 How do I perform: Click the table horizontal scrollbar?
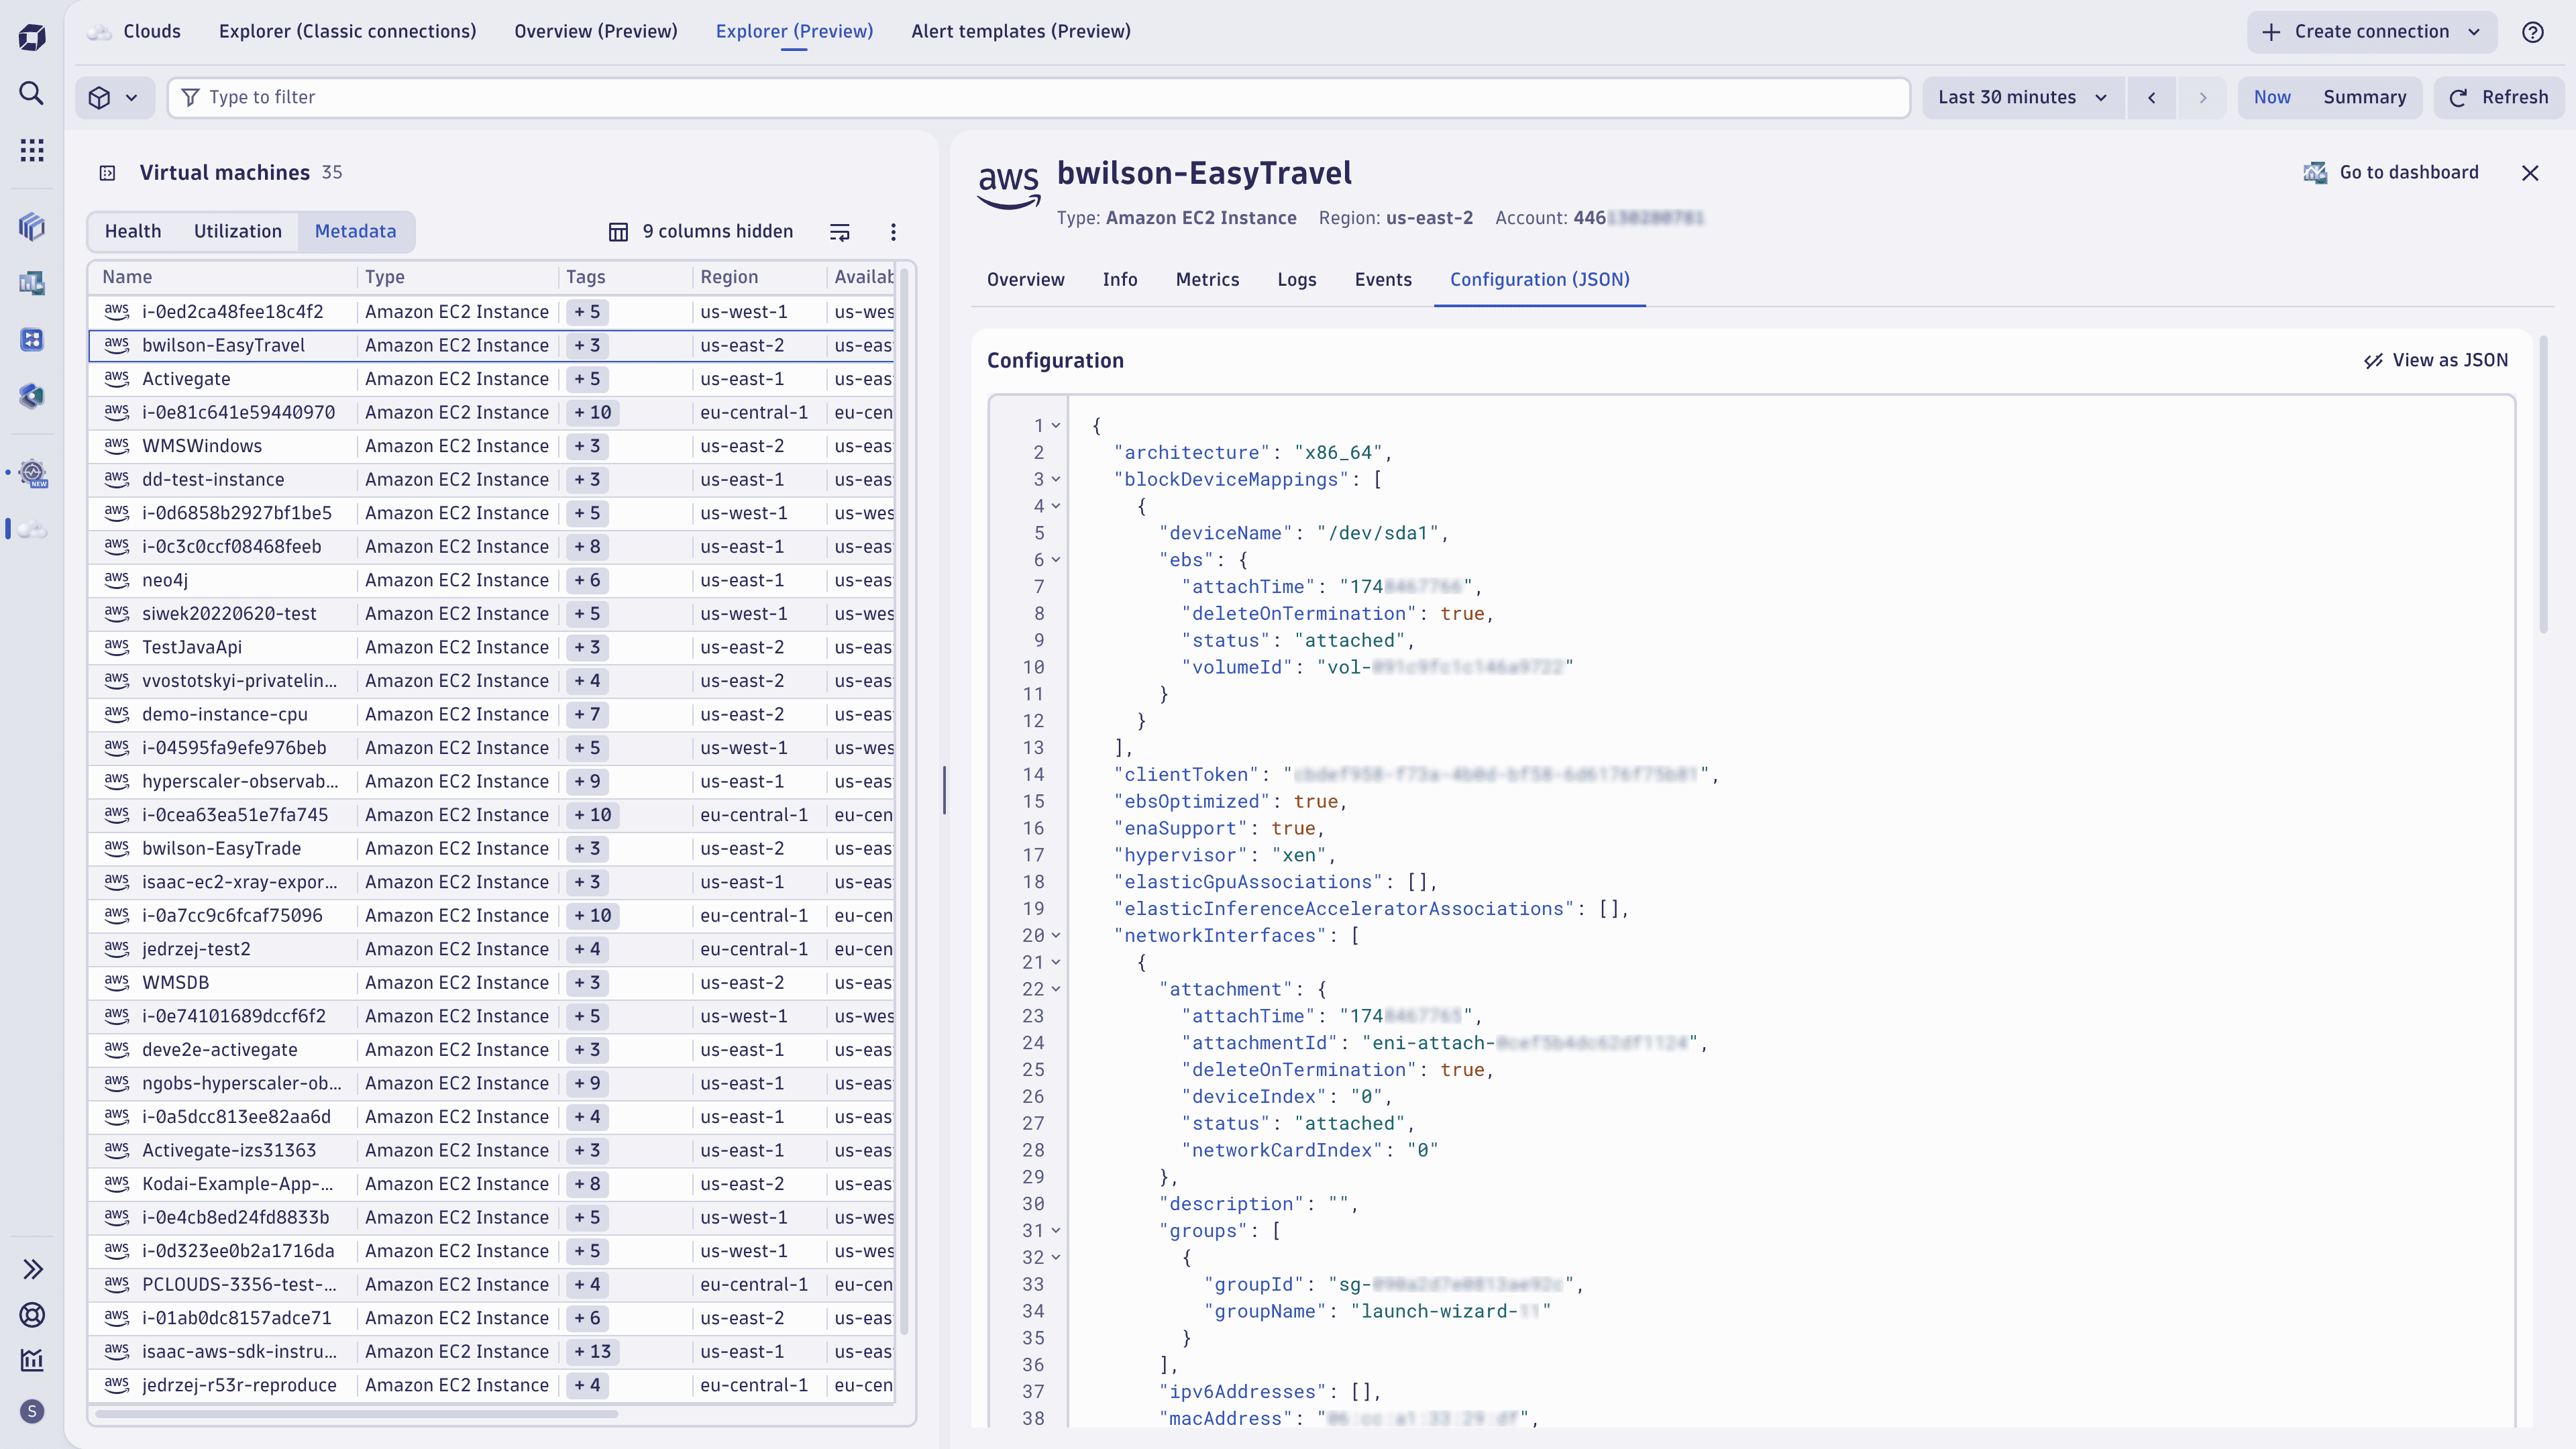356,1414
